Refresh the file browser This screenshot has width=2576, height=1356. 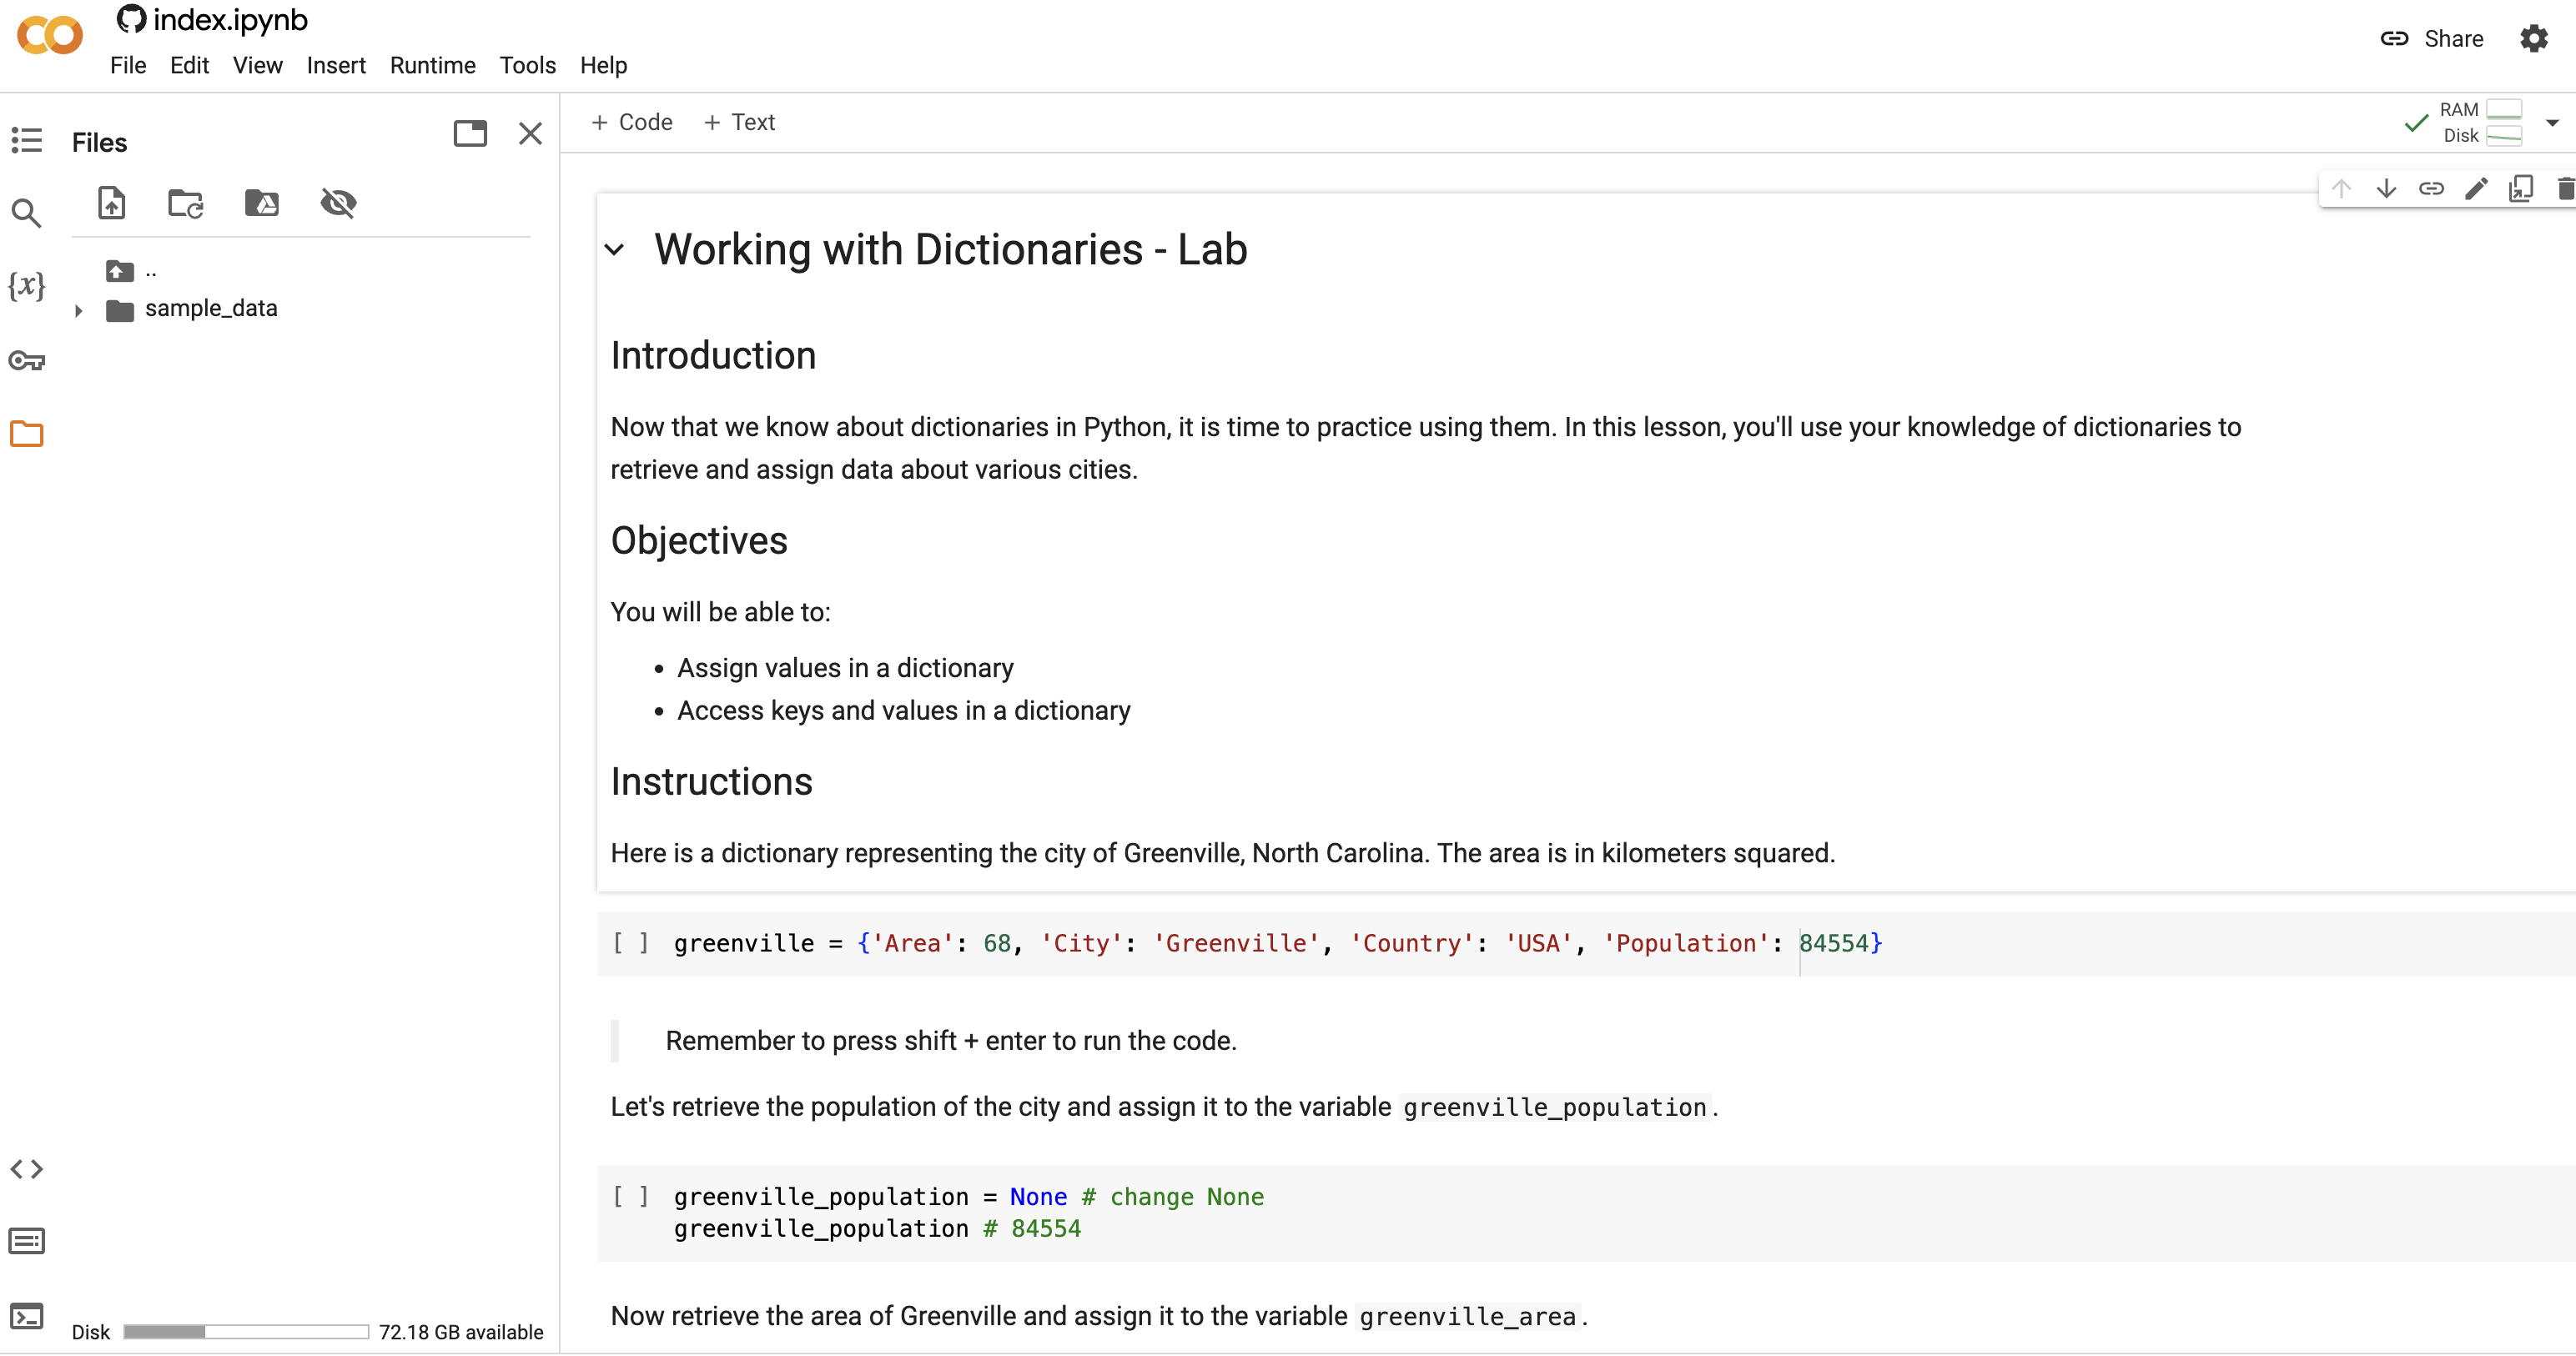coord(185,203)
